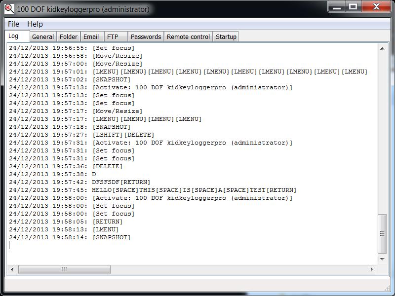
Task: Click the horizontal scrollbar right arrow
Action: pos(372,269)
